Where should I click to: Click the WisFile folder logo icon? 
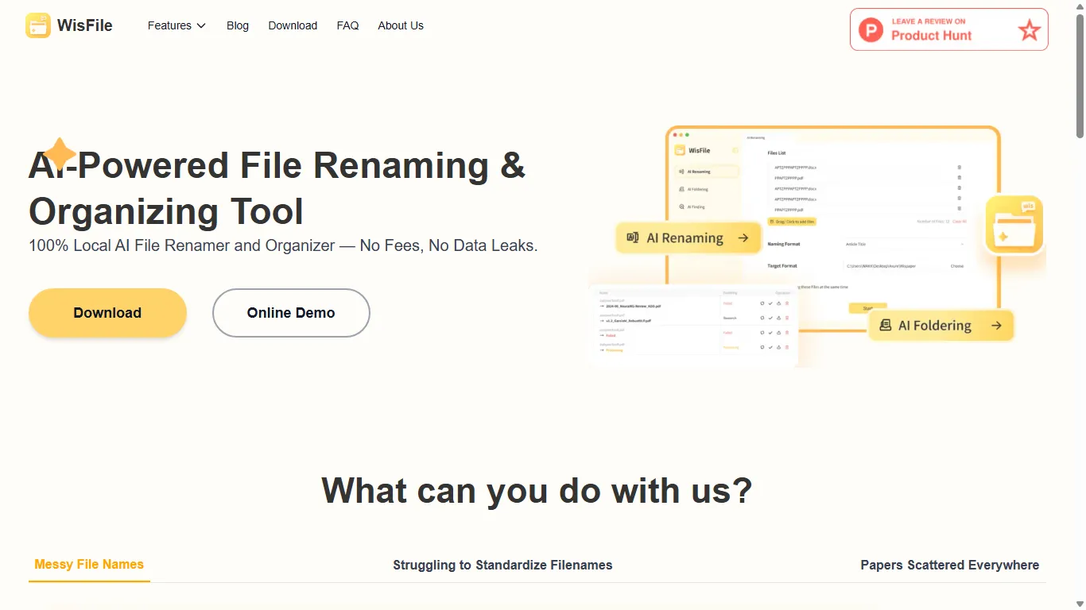37,25
